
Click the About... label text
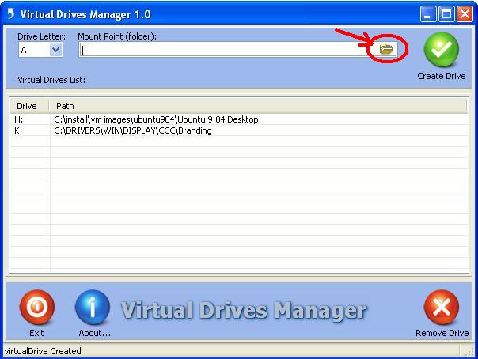tap(94, 333)
